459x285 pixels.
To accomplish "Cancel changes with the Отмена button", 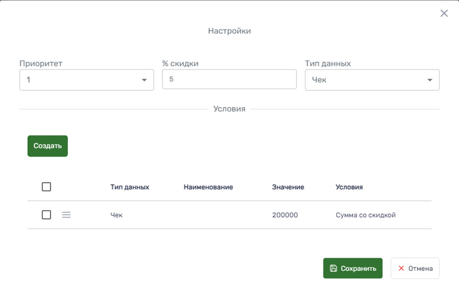I will coord(415,269).
